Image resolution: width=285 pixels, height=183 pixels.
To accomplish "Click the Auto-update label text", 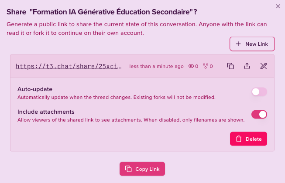I will (35, 89).
